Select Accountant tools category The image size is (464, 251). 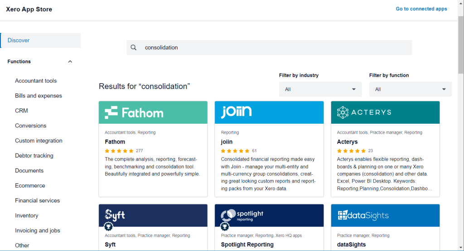pyautogui.click(x=36, y=81)
